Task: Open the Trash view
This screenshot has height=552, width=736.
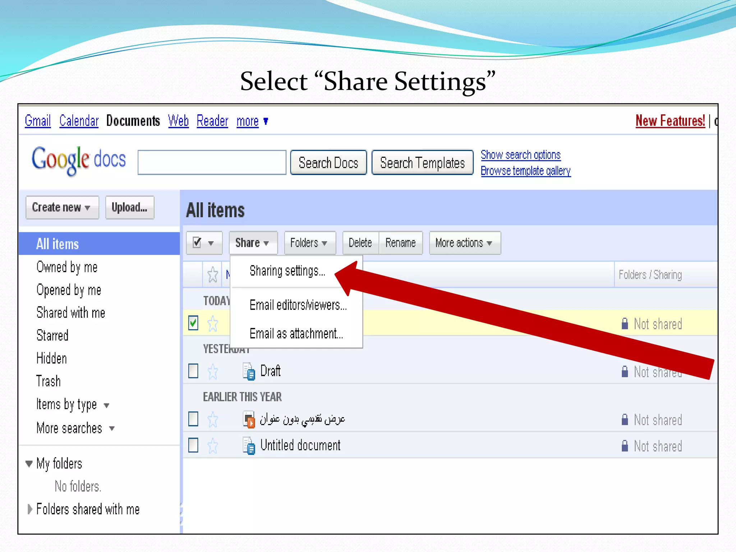Action: coord(49,381)
